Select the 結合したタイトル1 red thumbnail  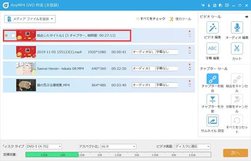[x=26, y=35]
